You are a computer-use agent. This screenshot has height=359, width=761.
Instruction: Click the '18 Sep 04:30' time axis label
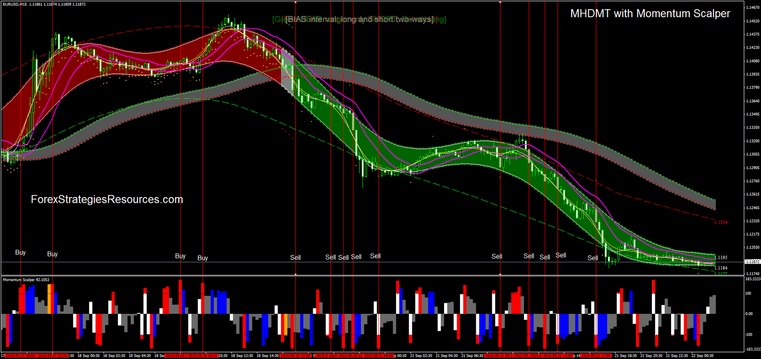point(140,356)
